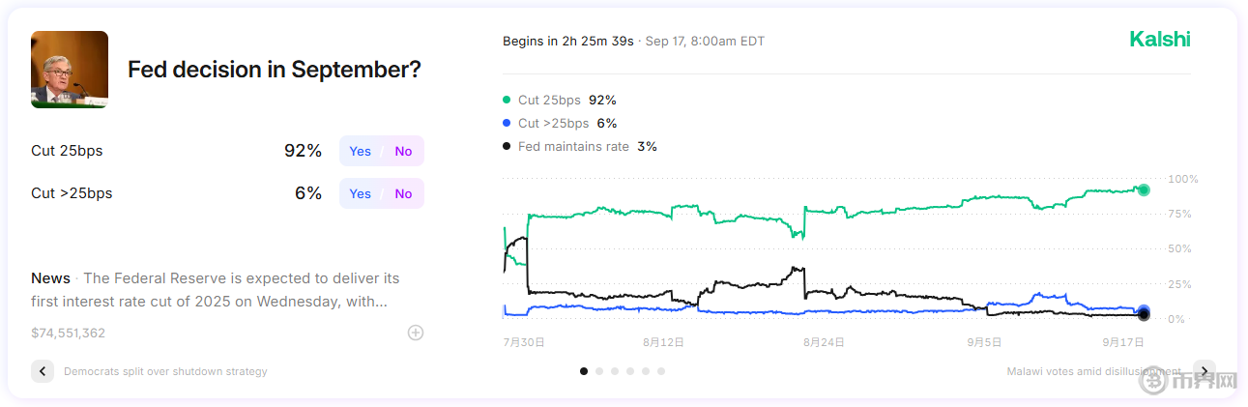Viewport: 1248px width, 407px height.
Task: Select Yes for Cut >25bps
Action: coord(361,193)
